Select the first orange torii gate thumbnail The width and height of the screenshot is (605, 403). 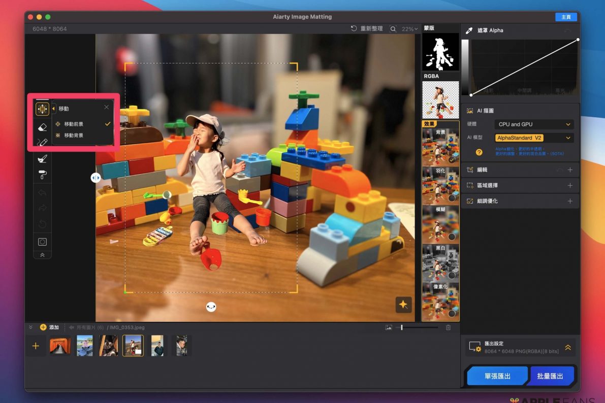point(60,346)
